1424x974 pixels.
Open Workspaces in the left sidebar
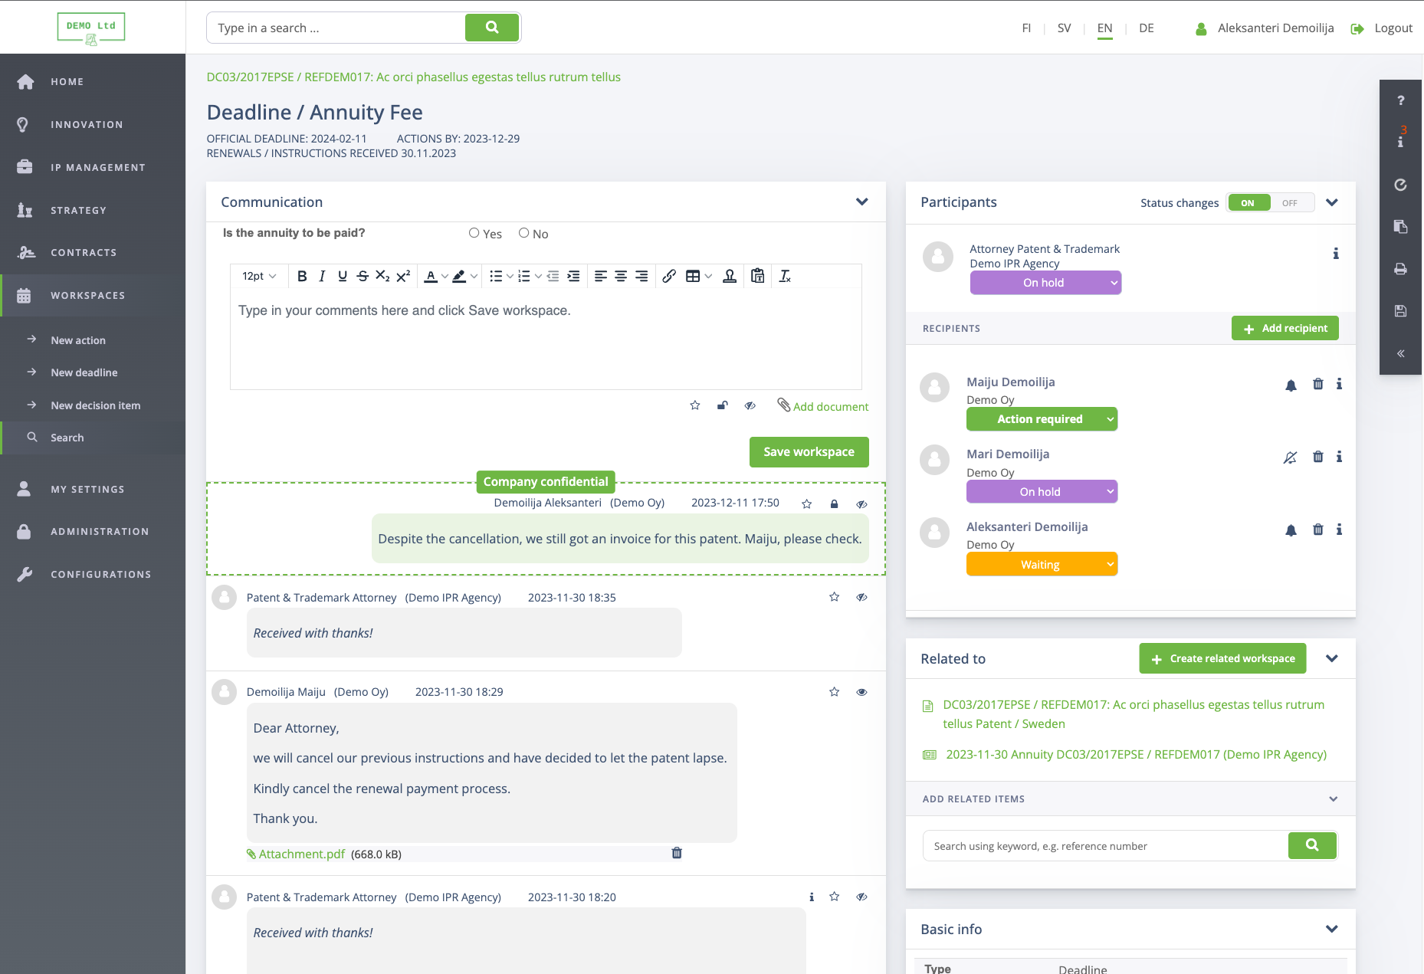(x=87, y=295)
